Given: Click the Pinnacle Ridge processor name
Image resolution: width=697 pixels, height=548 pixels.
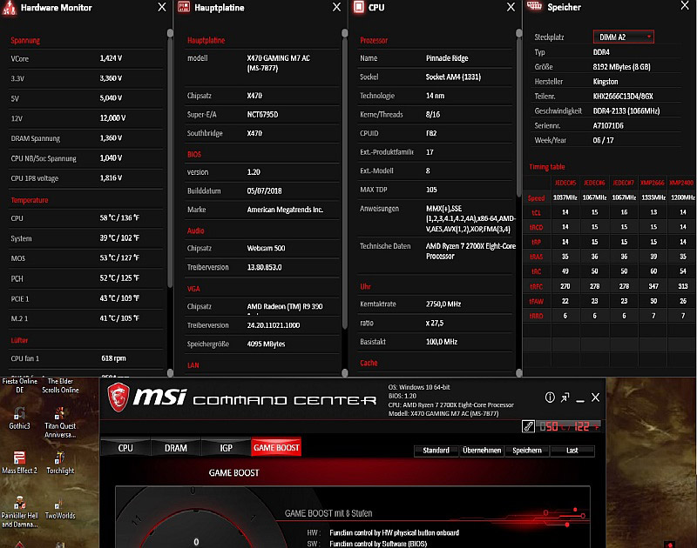Looking at the screenshot, I should click(447, 58).
